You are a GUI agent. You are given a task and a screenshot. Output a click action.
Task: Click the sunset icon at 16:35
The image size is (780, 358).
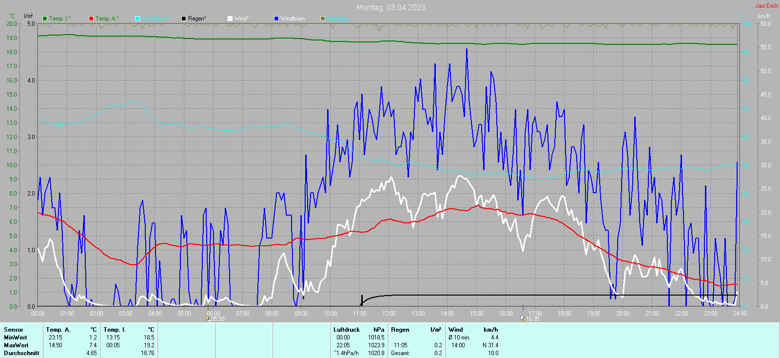[x=523, y=318]
